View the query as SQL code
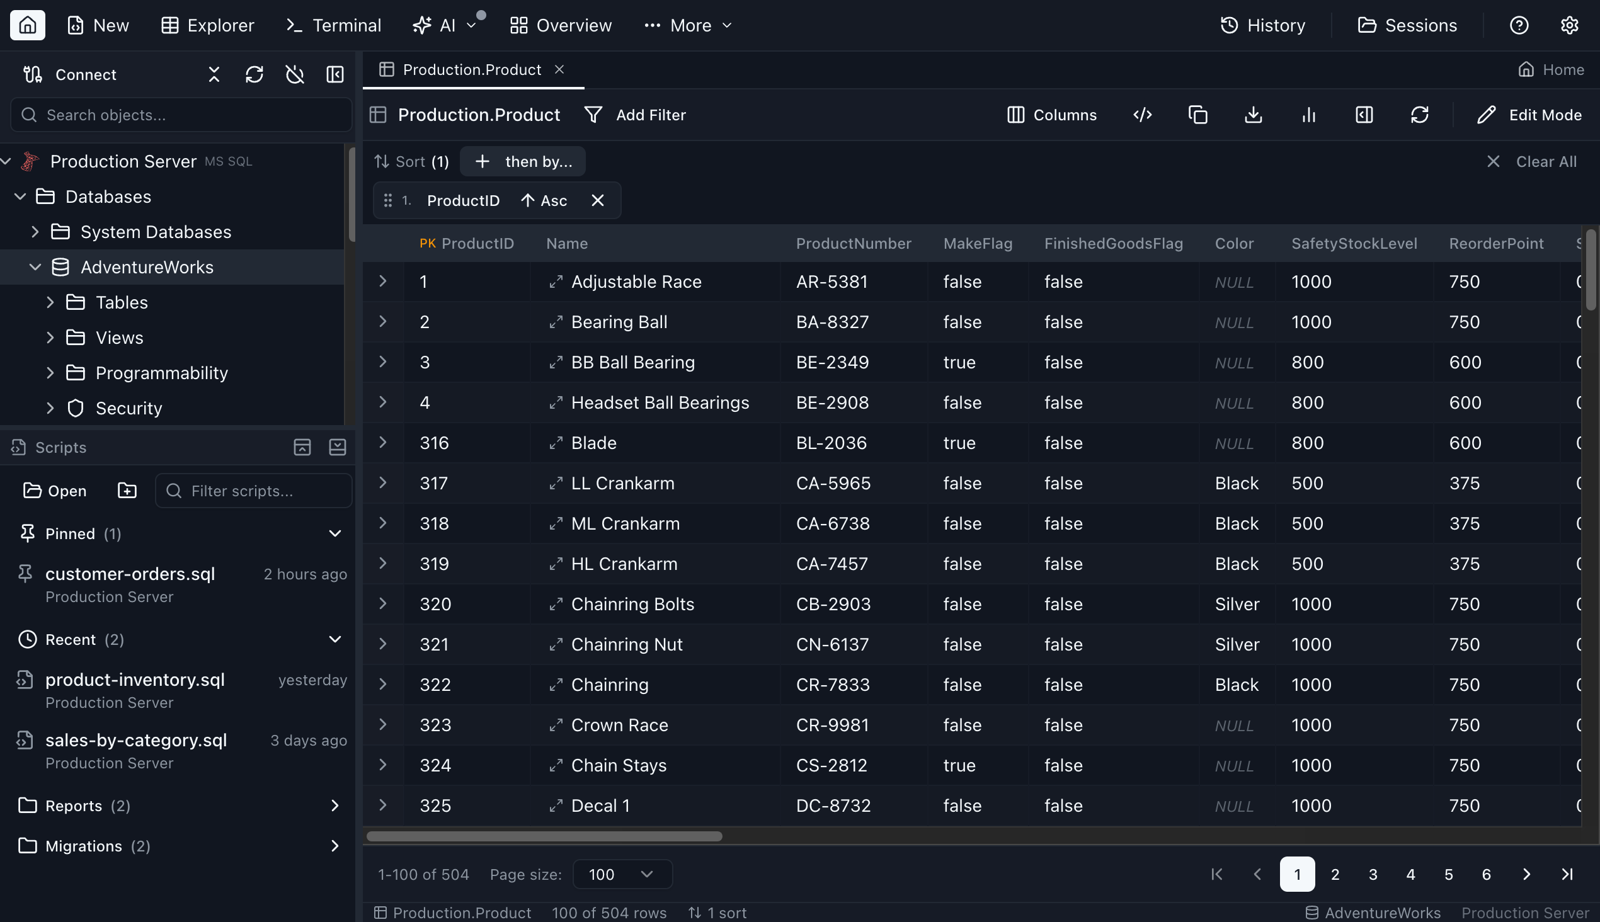The height and width of the screenshot is (922, 1600). (x=1143, y=115)
